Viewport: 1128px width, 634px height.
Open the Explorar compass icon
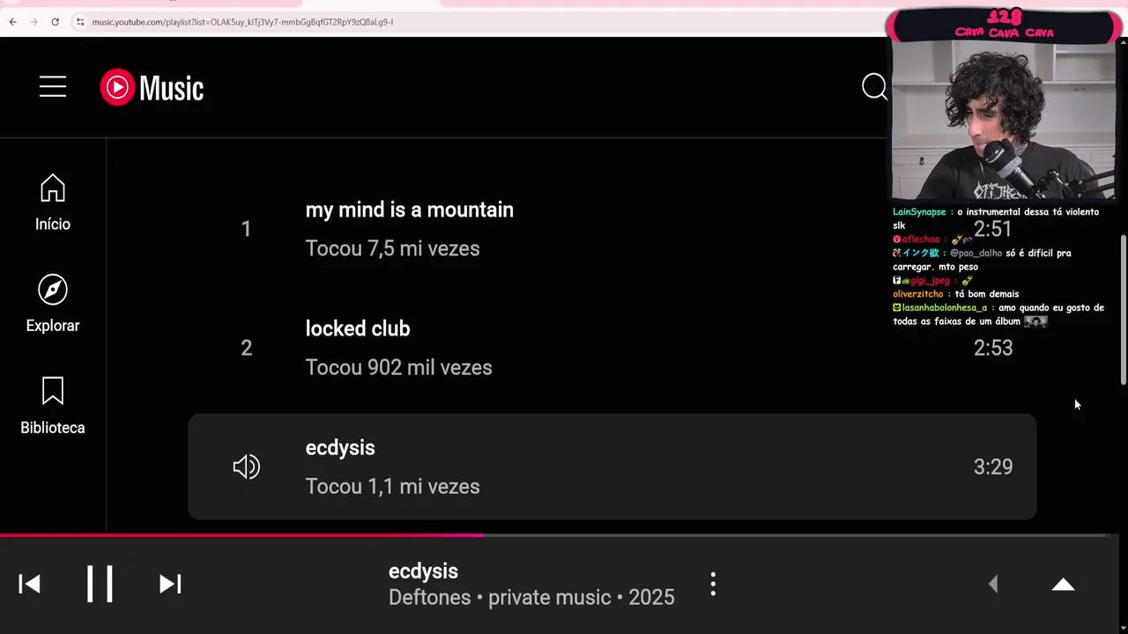(53, 290)
